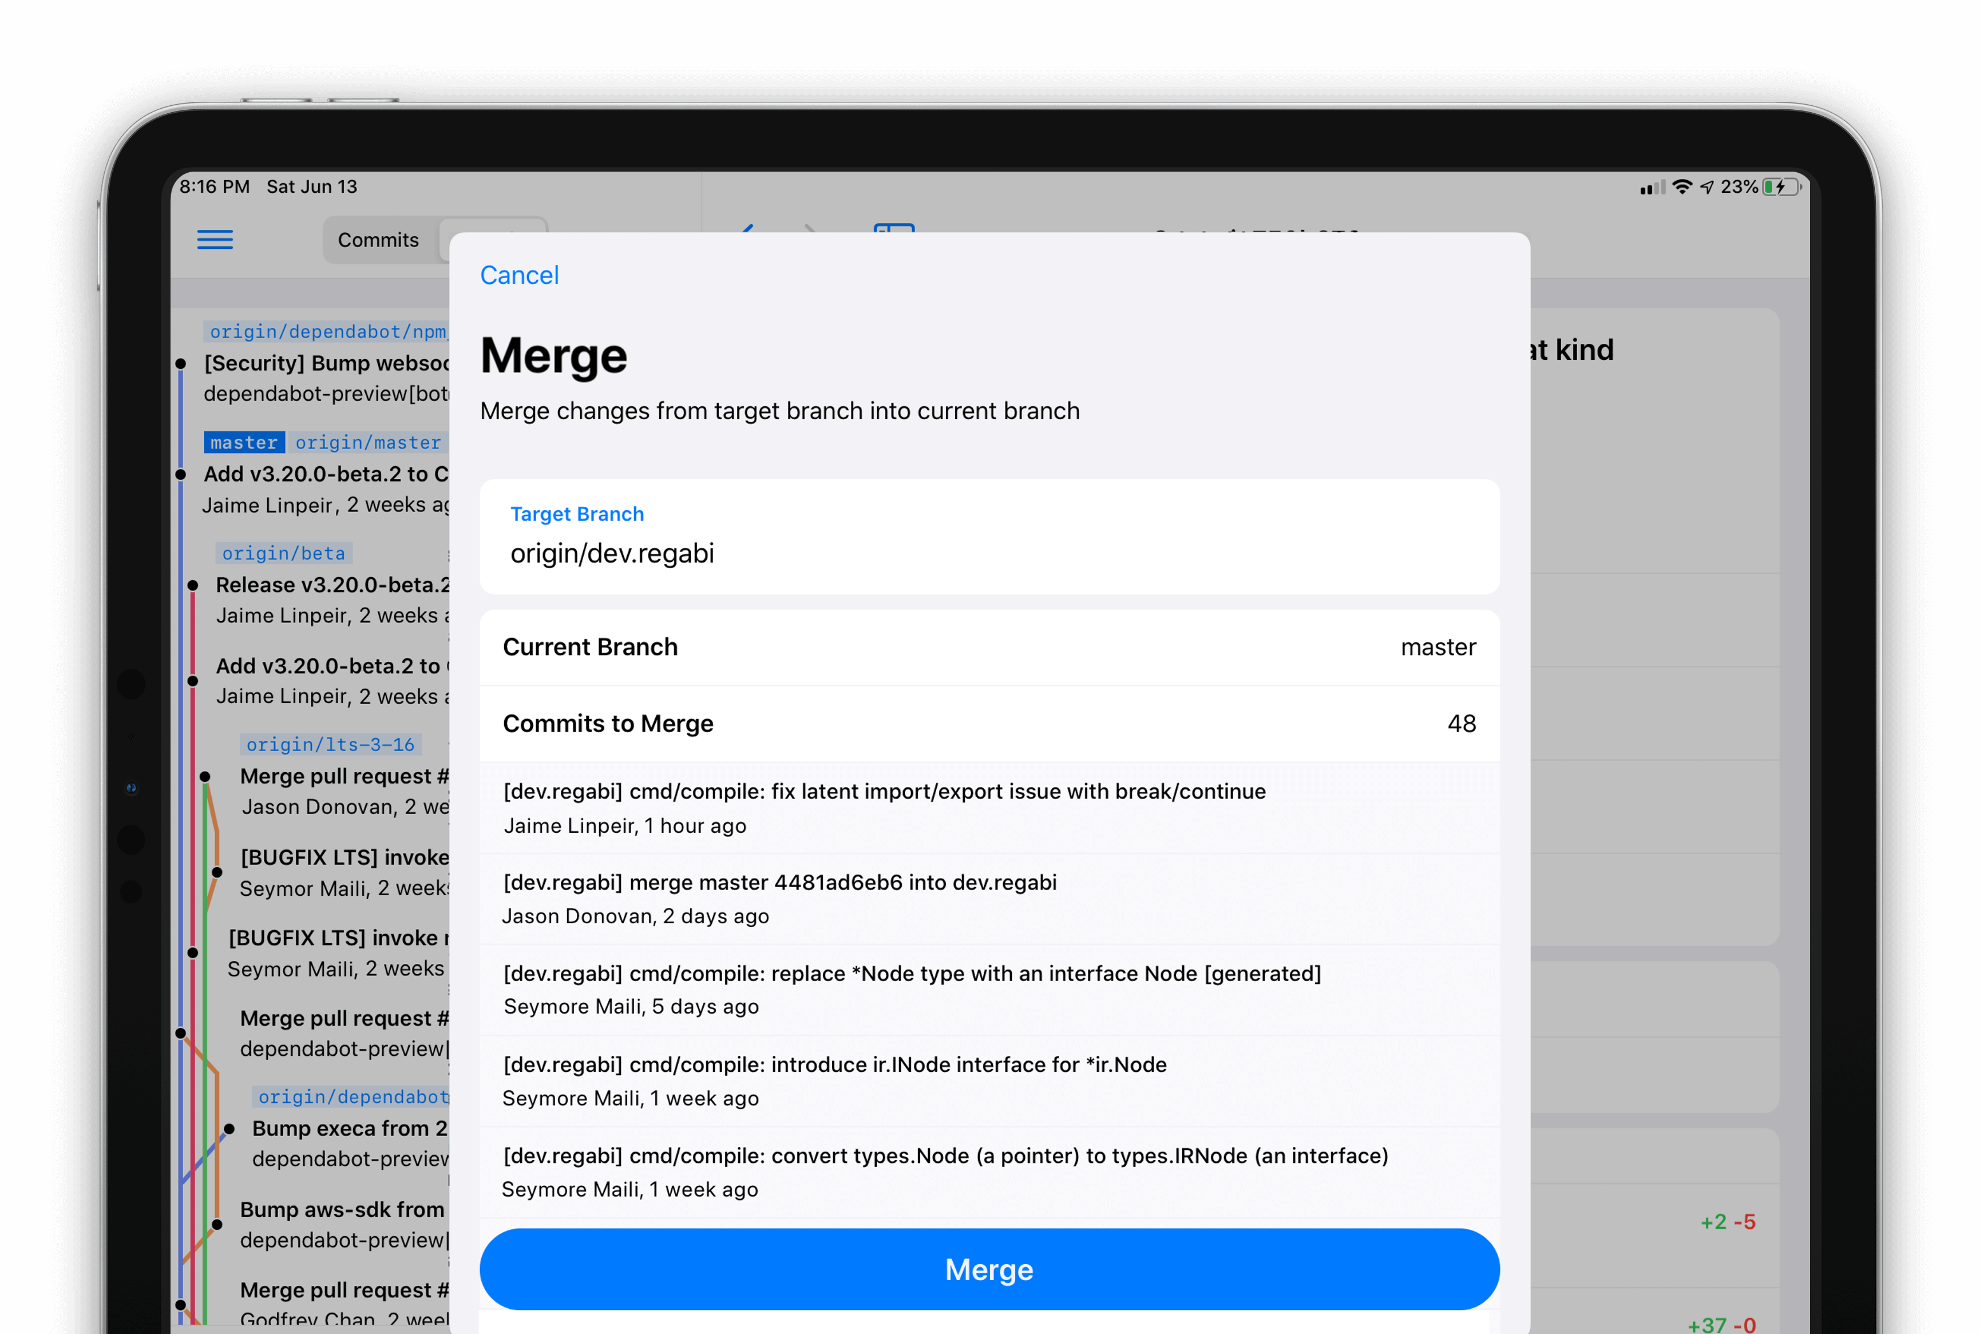Open the 'merge master 4481ad6eb6' commit
This screenshot has height=1334, width=1980.
pyautogui.click(x=989, y=899)
